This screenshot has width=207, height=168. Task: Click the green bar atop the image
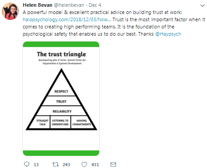coord(61,44)
